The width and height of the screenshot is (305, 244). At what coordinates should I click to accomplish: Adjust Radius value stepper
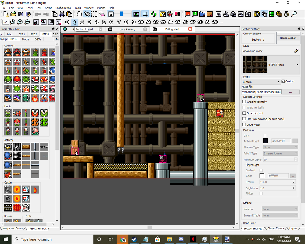coord(293,182)
